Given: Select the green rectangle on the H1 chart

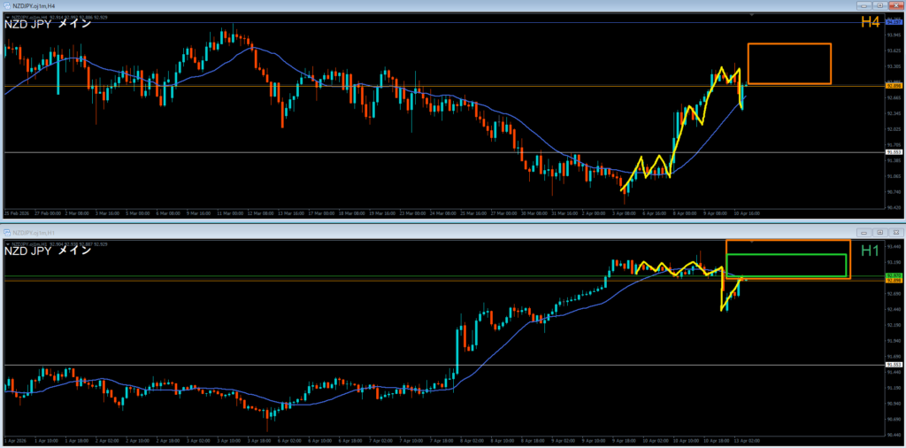Looking at the screenshot, I should [786, 255].
